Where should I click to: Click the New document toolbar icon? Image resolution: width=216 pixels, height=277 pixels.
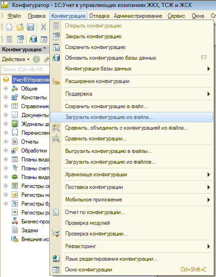(9, 27)
